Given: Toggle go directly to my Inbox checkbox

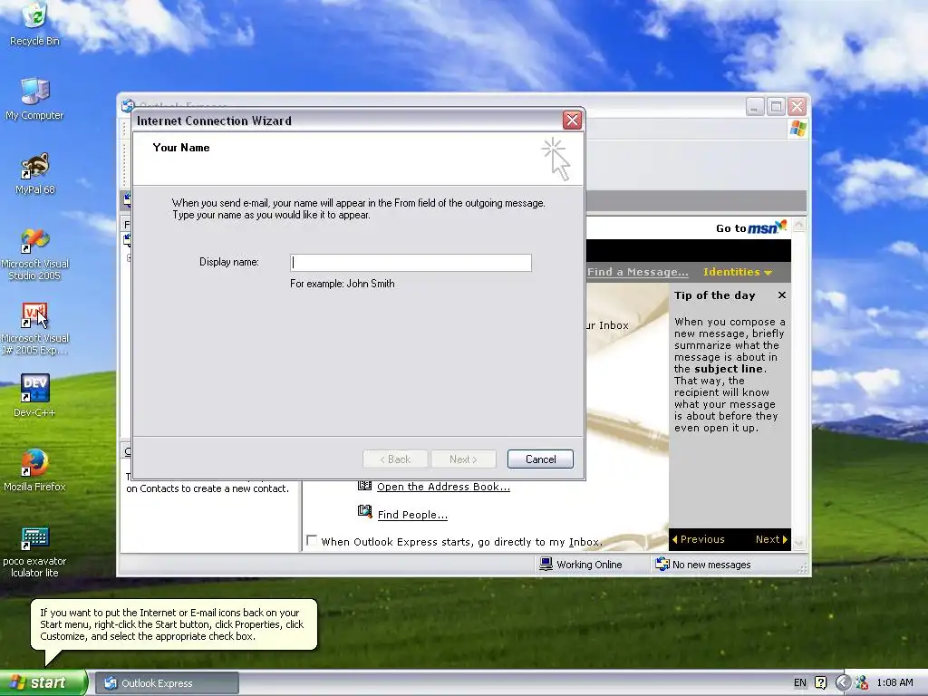Looking at the screenshot, I should click(x=312, y=540).
